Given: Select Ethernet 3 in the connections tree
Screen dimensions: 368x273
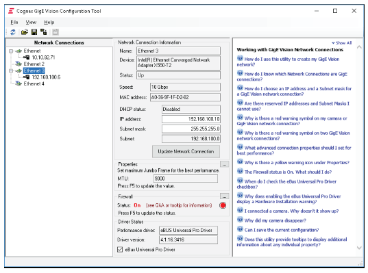Looking at the screenshot, I should (x=34, y=70).
